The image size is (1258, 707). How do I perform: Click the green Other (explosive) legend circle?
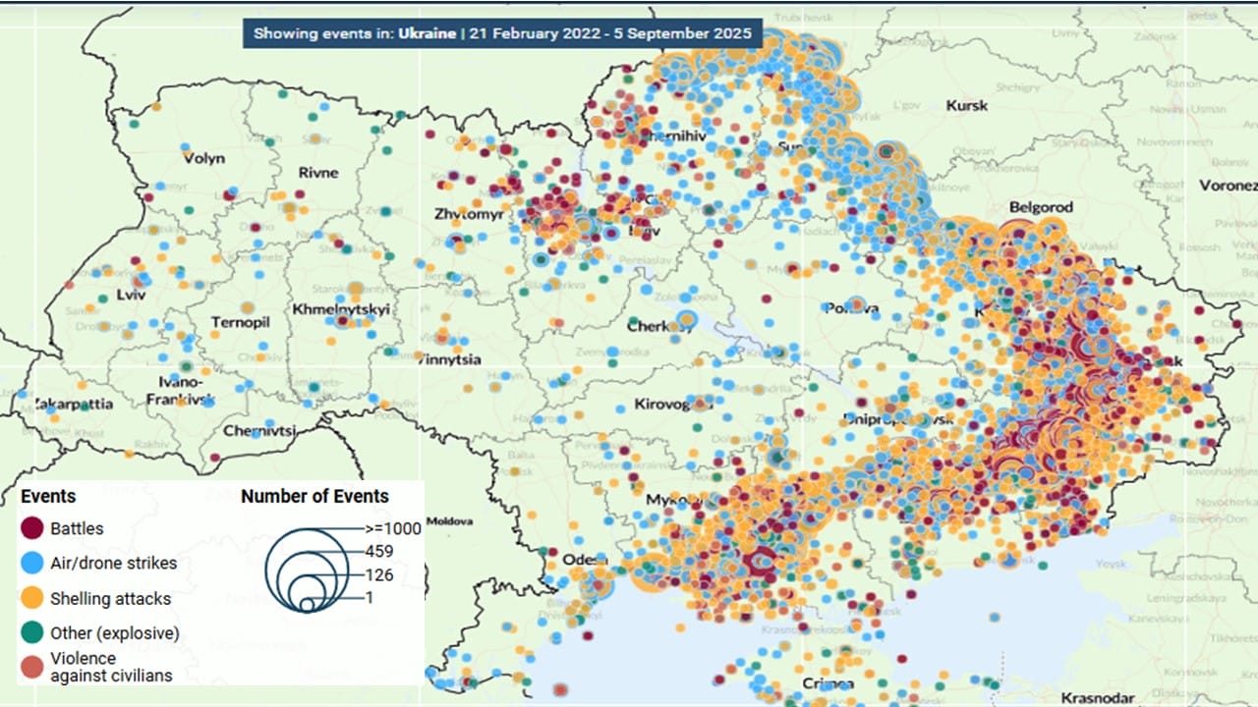(32, 633)
